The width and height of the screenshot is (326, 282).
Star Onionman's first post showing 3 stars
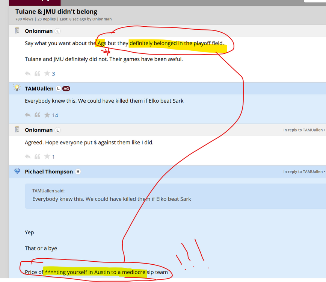tap(47, 74)
